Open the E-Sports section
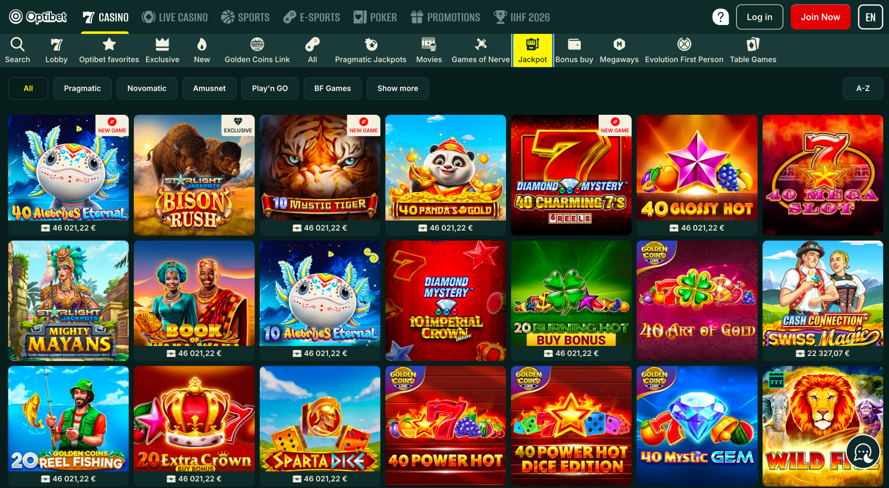This screenshot has height=488, width=889. [311, 17]
